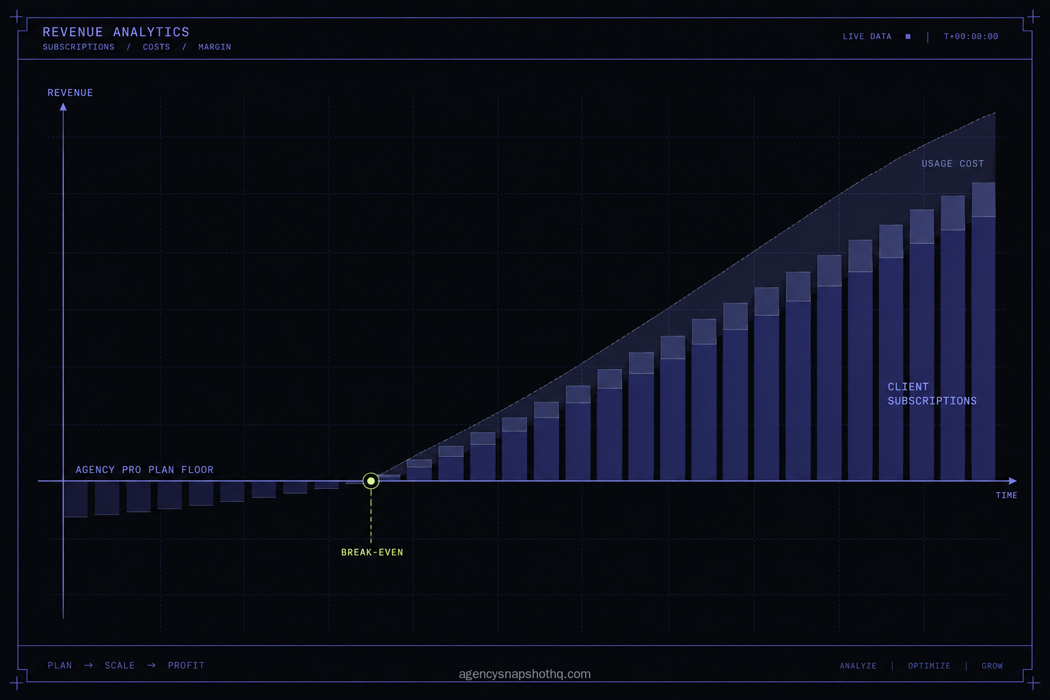Viewport: 1050px width, 700px height.
Task: Click the USAGE COST chart label
Action: [x=953, y=164]
